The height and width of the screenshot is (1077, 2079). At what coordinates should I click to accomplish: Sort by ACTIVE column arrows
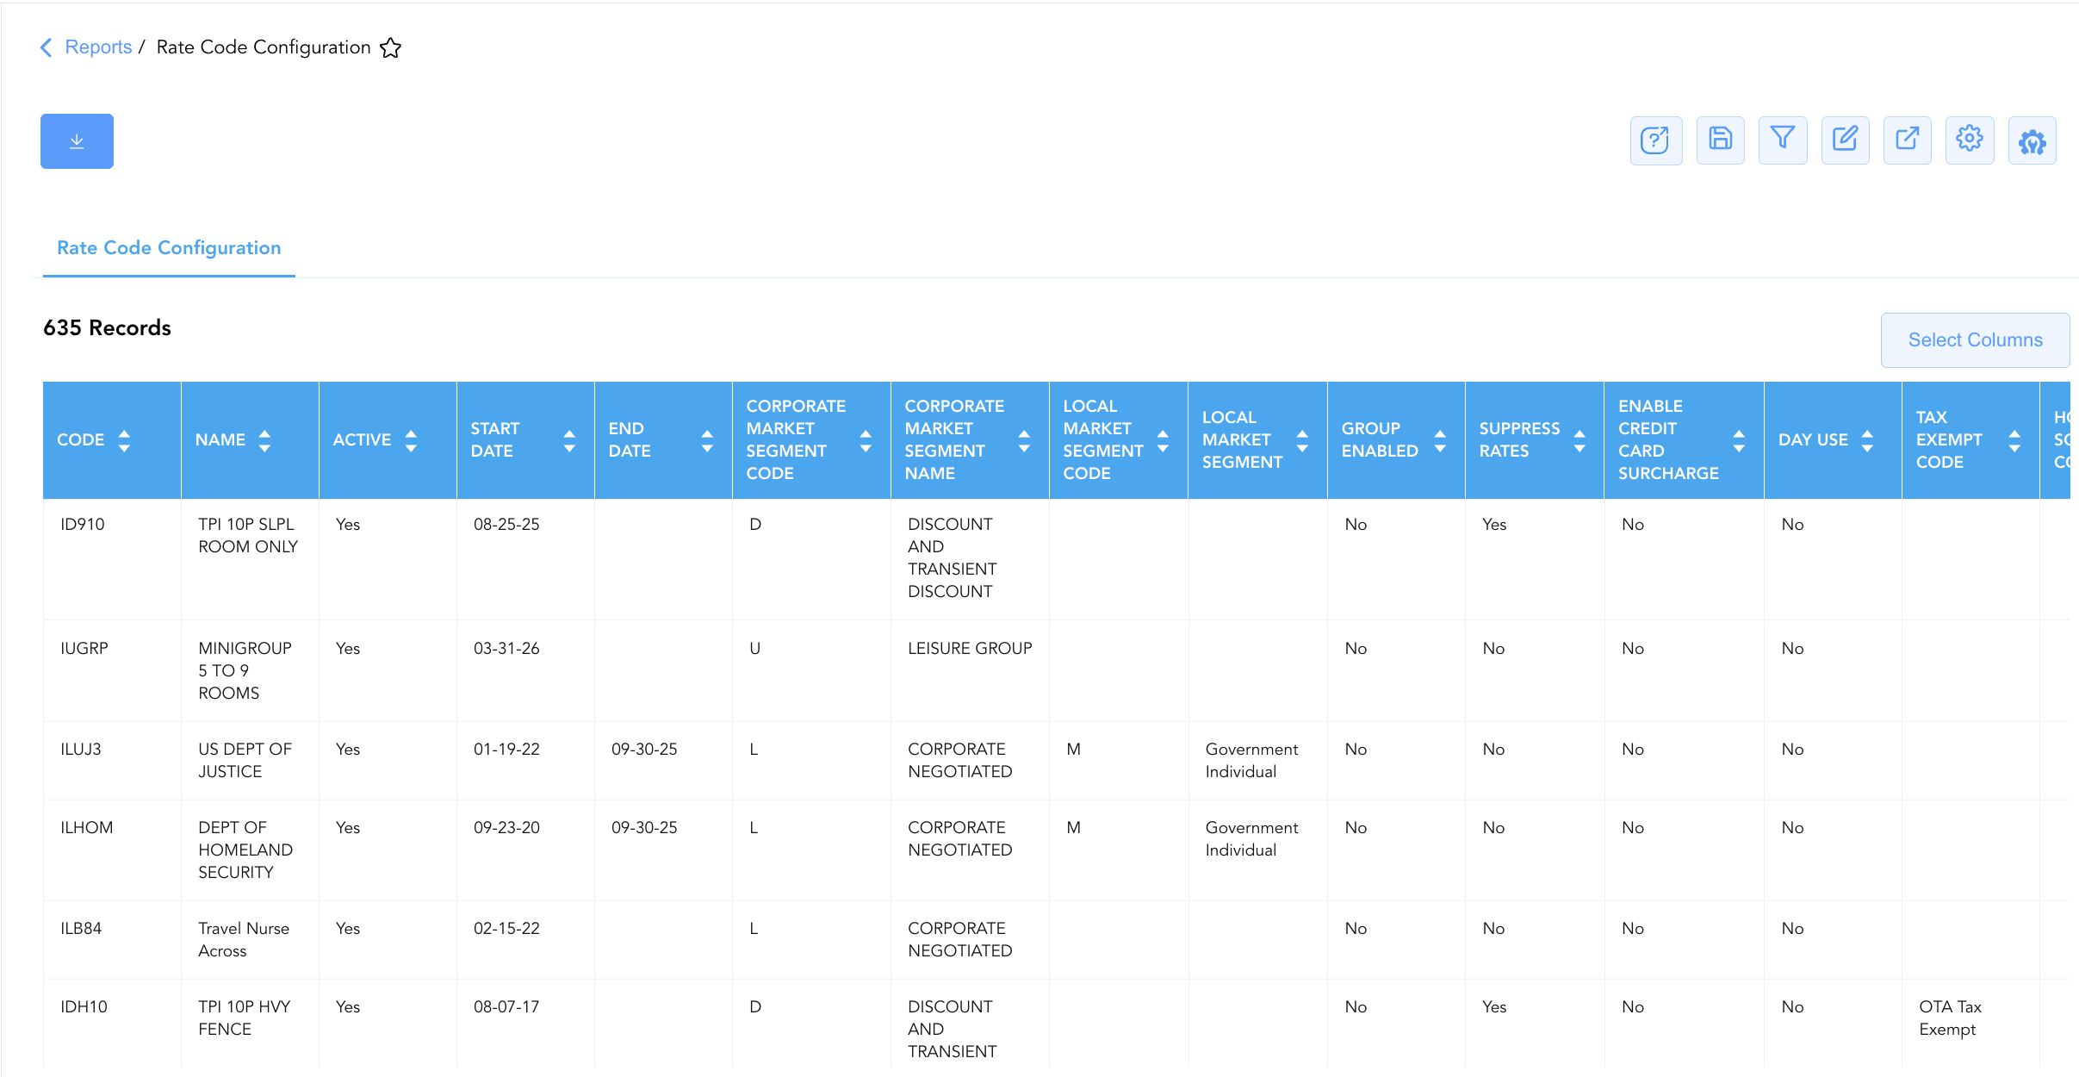click(x=411, y=440)
